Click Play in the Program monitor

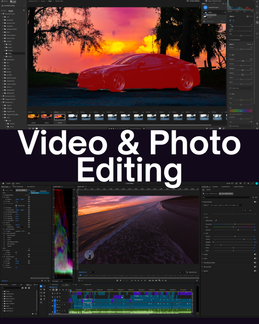click(x=139, y=280)
